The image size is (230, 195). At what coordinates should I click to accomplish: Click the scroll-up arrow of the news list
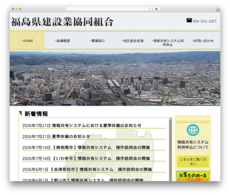point(170,118)
